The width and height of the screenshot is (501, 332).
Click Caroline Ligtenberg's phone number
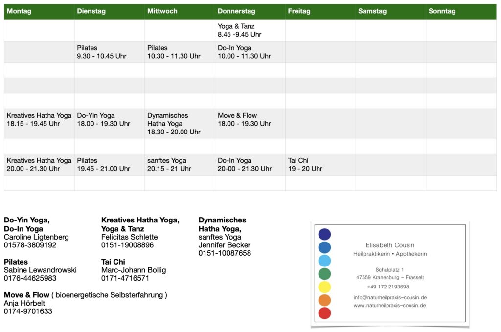point(30,245)
